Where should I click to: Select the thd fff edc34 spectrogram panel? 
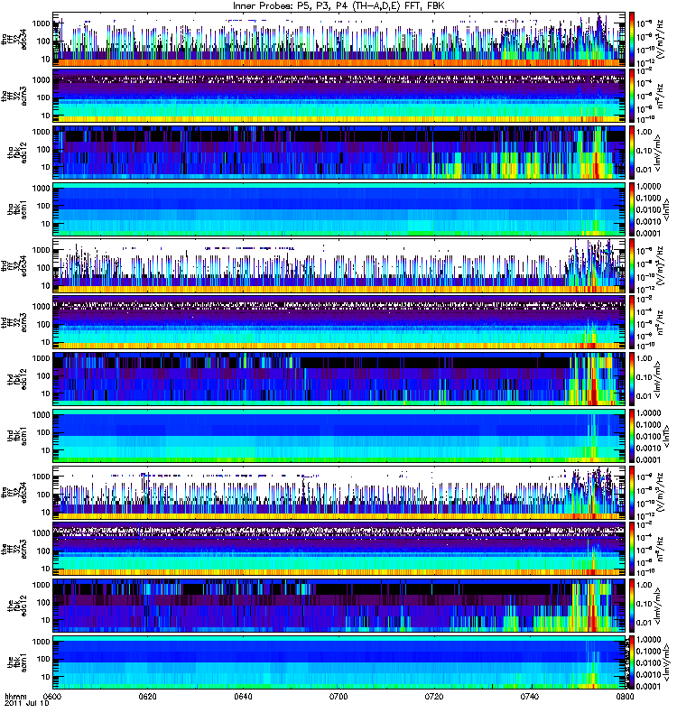pyautogui.click(x=339, y=265)
